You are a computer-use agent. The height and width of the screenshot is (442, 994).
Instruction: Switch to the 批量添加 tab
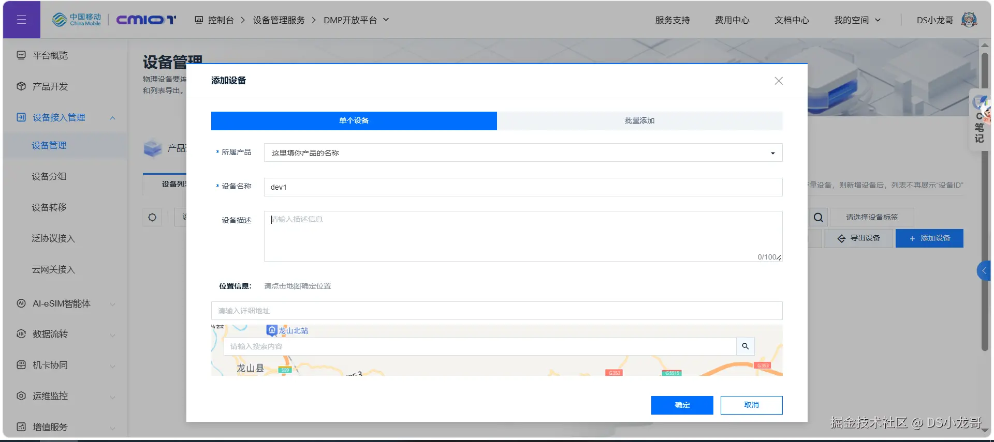(640, 120)
